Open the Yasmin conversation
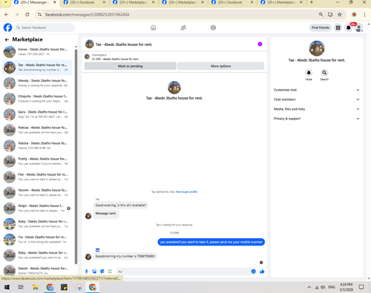Image resolution: width=371 pixels, height=293 pixels. point(37,193)
